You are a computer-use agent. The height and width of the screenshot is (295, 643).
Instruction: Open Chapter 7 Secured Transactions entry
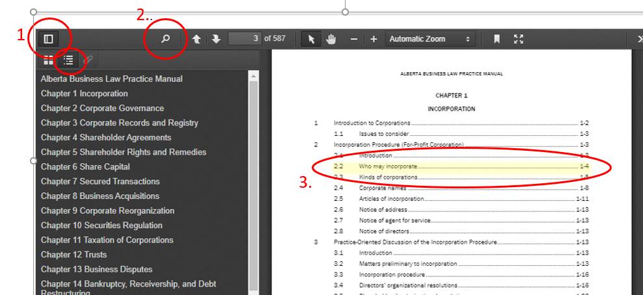tap(100, 181)
